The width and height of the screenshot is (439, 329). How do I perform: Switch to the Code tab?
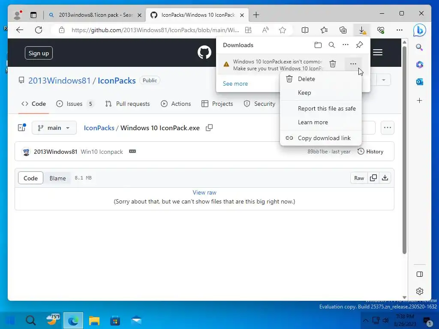[33, 104]
